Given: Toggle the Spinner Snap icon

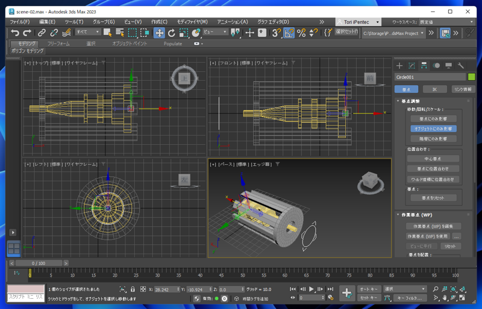Looking at the screenshot, I should click(313, 33).
